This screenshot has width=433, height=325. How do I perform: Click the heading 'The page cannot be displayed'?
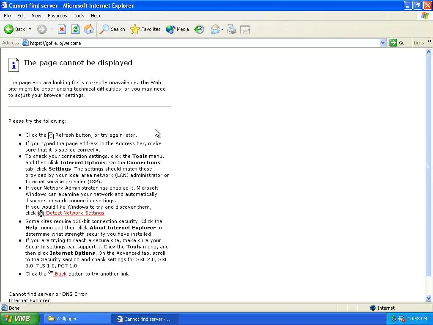78,63
